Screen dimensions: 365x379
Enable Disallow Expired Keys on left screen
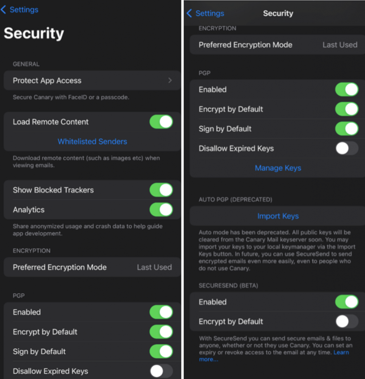161,371
